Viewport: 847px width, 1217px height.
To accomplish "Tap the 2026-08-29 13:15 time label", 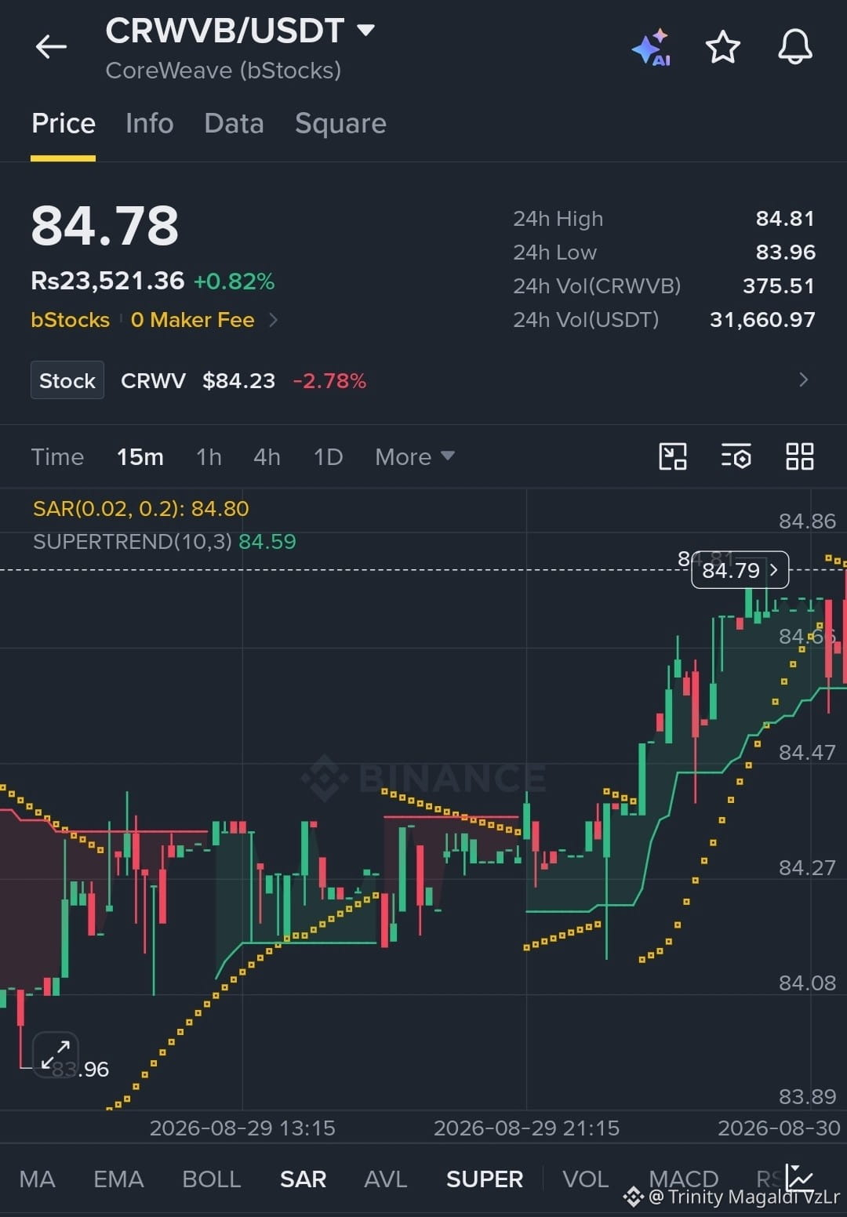I will [242, 1128].
